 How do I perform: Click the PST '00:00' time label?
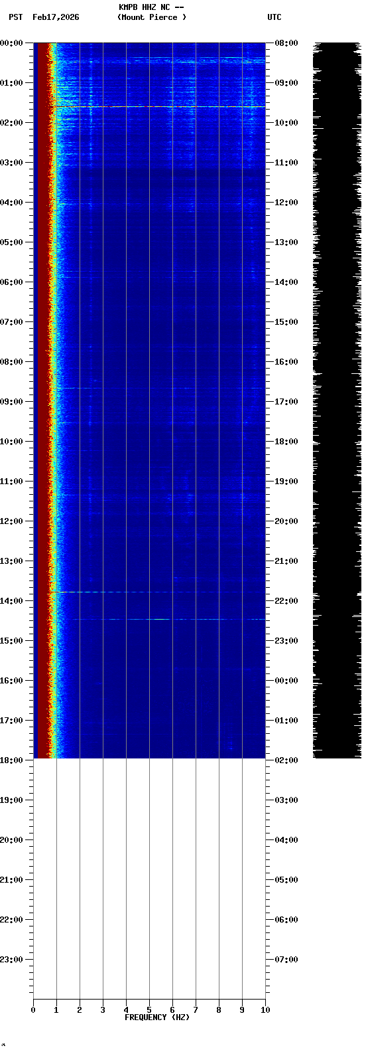12,43
